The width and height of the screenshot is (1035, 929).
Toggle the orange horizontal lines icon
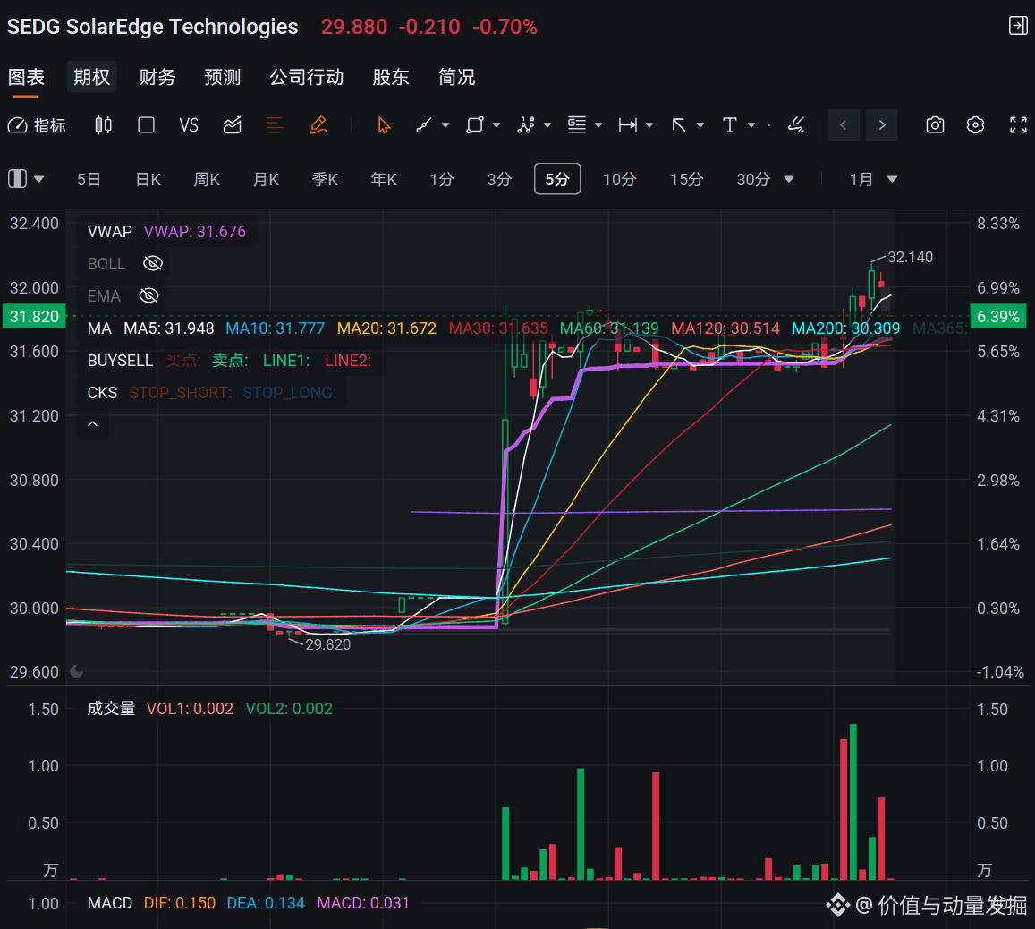[275, 124]
